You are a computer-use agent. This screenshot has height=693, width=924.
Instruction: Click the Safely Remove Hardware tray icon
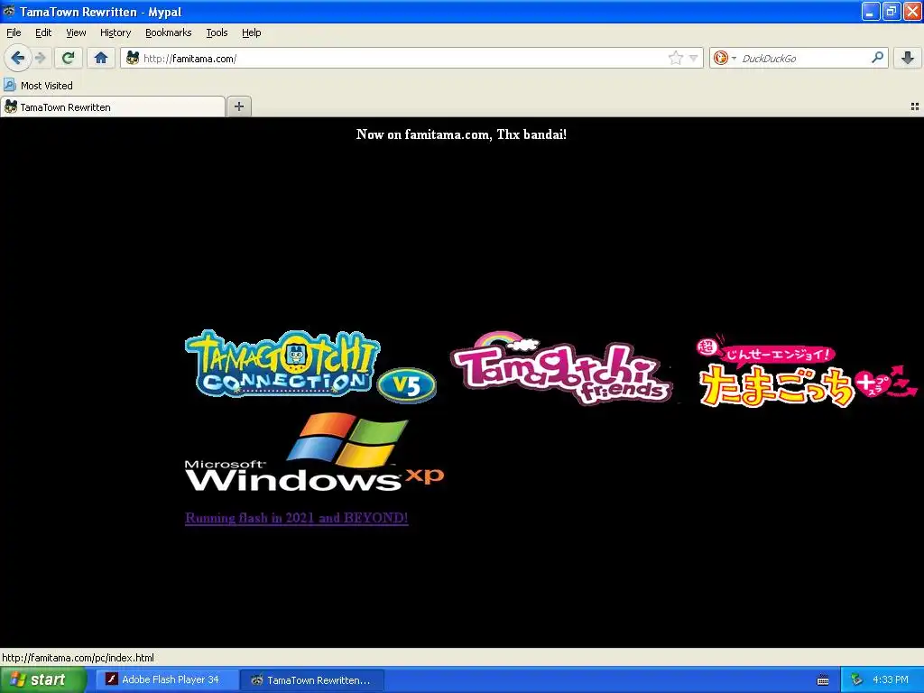[856, 679]
